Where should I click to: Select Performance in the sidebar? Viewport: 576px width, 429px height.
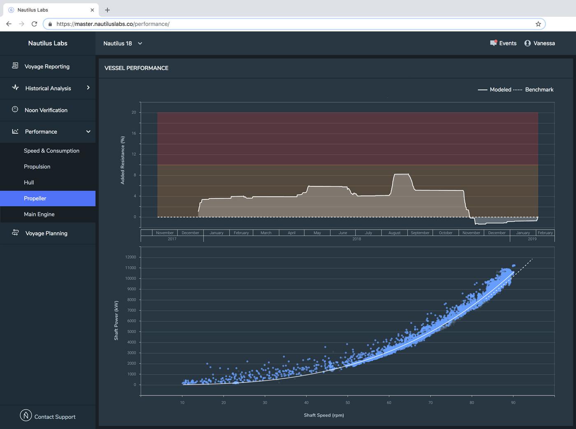[48, 132]
